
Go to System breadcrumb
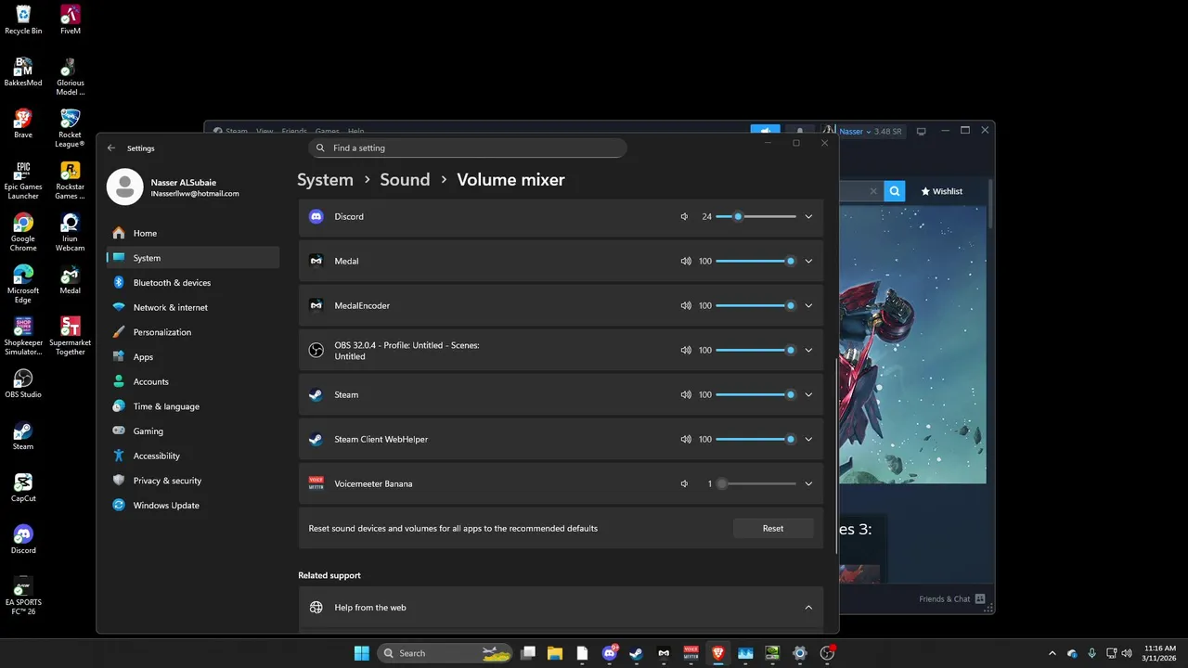[325, 180]
